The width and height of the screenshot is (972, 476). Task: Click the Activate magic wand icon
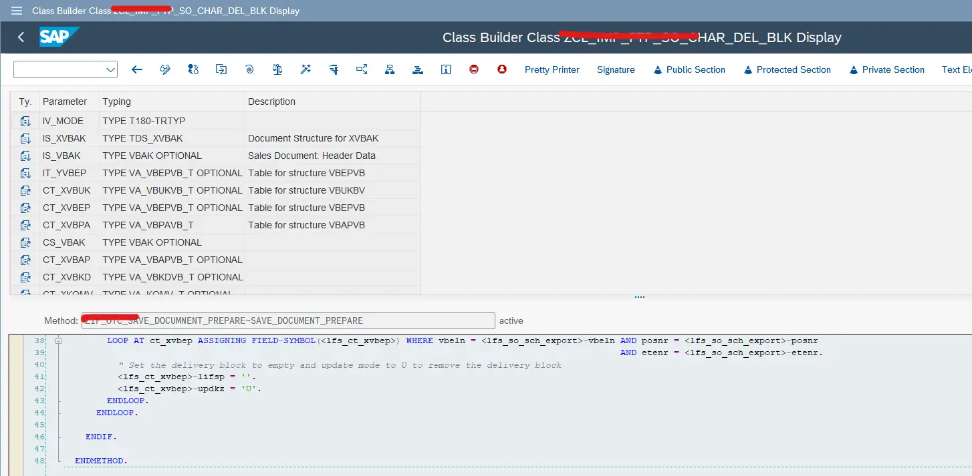pos(306,69)
